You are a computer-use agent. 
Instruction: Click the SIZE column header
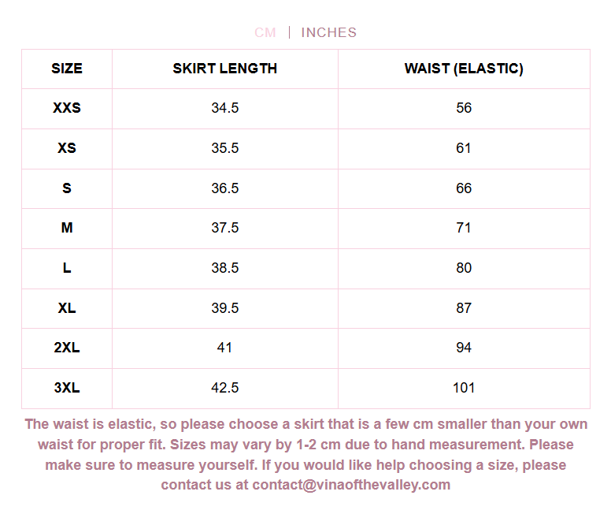[67, 69]
